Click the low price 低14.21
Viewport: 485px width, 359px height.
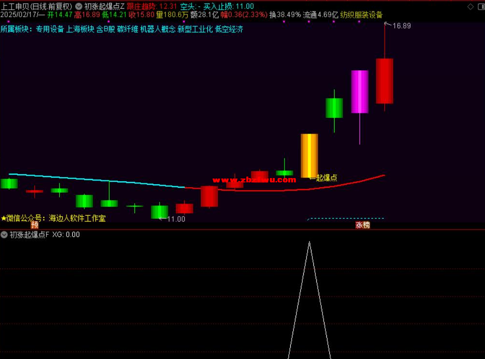(114, 14)
